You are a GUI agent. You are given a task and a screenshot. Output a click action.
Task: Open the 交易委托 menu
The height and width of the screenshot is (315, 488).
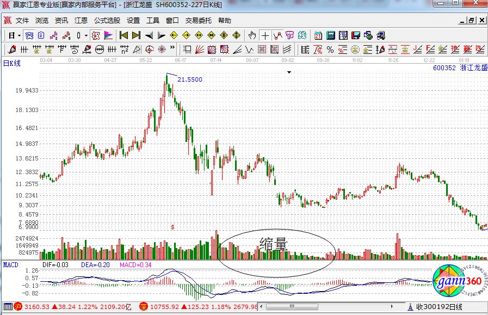tap(198, 21)
